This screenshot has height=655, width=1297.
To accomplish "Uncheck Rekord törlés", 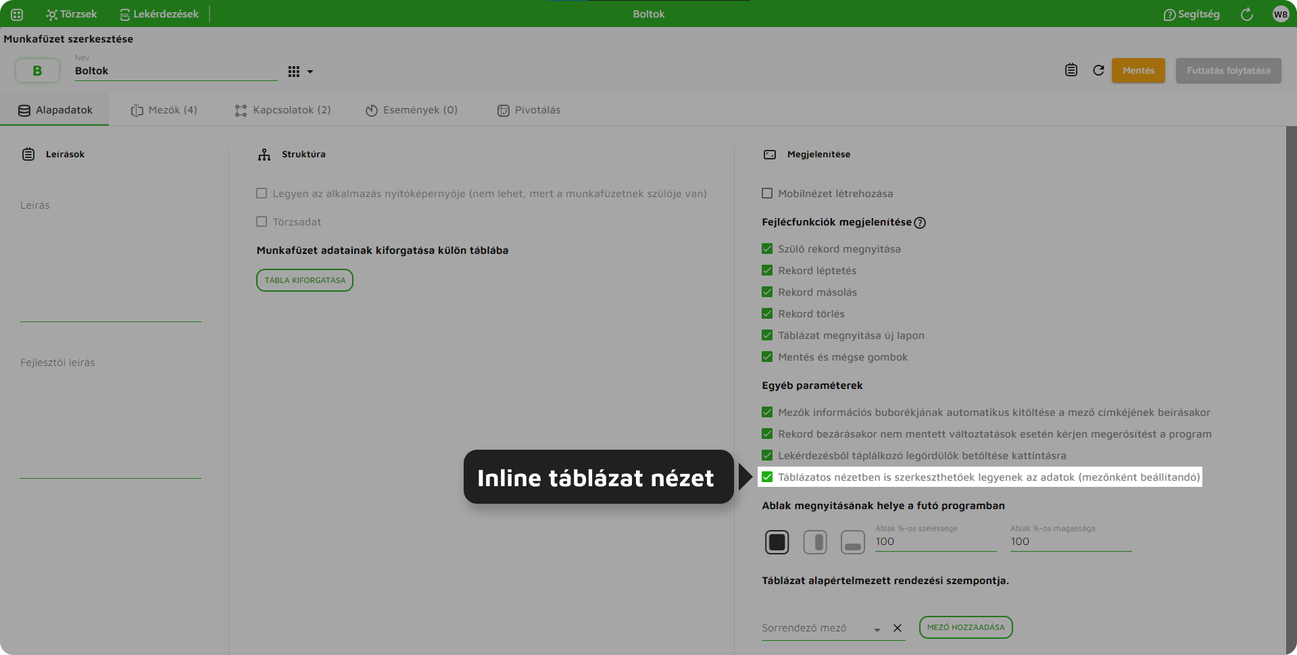I will click(767, 313).
